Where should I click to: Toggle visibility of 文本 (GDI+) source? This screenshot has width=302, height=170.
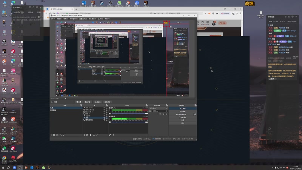[x=105, y=108]
